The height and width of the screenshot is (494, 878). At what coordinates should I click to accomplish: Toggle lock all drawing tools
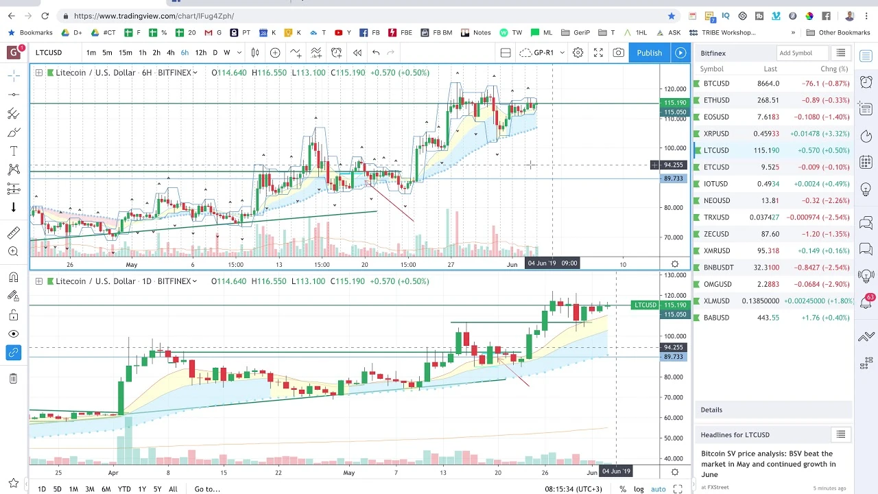click(13, 315)
